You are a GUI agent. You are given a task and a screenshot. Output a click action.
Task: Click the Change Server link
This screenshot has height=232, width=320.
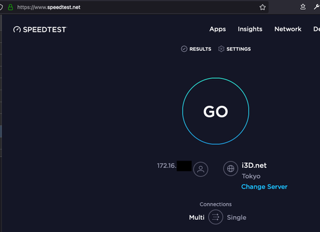(x=264, y=186)
